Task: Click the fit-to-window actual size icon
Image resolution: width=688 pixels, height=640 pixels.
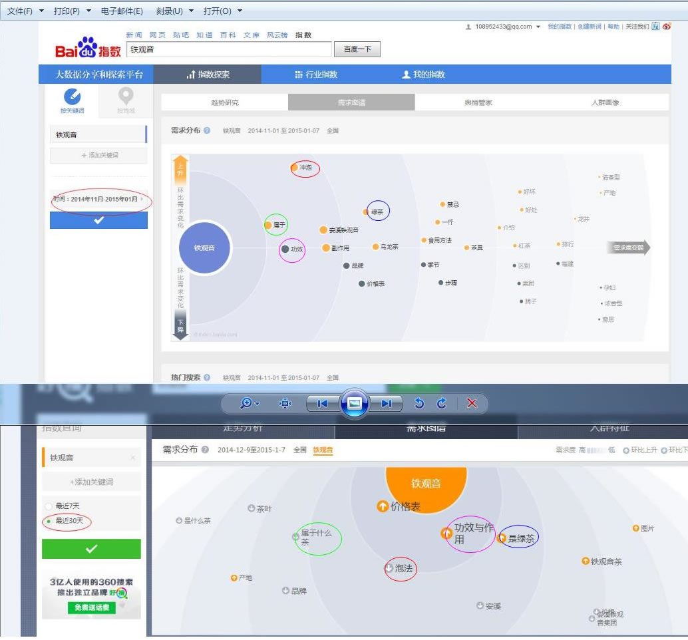Action: (x=285, y=403)
